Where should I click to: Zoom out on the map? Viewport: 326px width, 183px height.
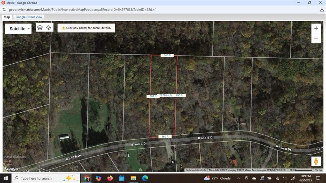tap(316, 38)
